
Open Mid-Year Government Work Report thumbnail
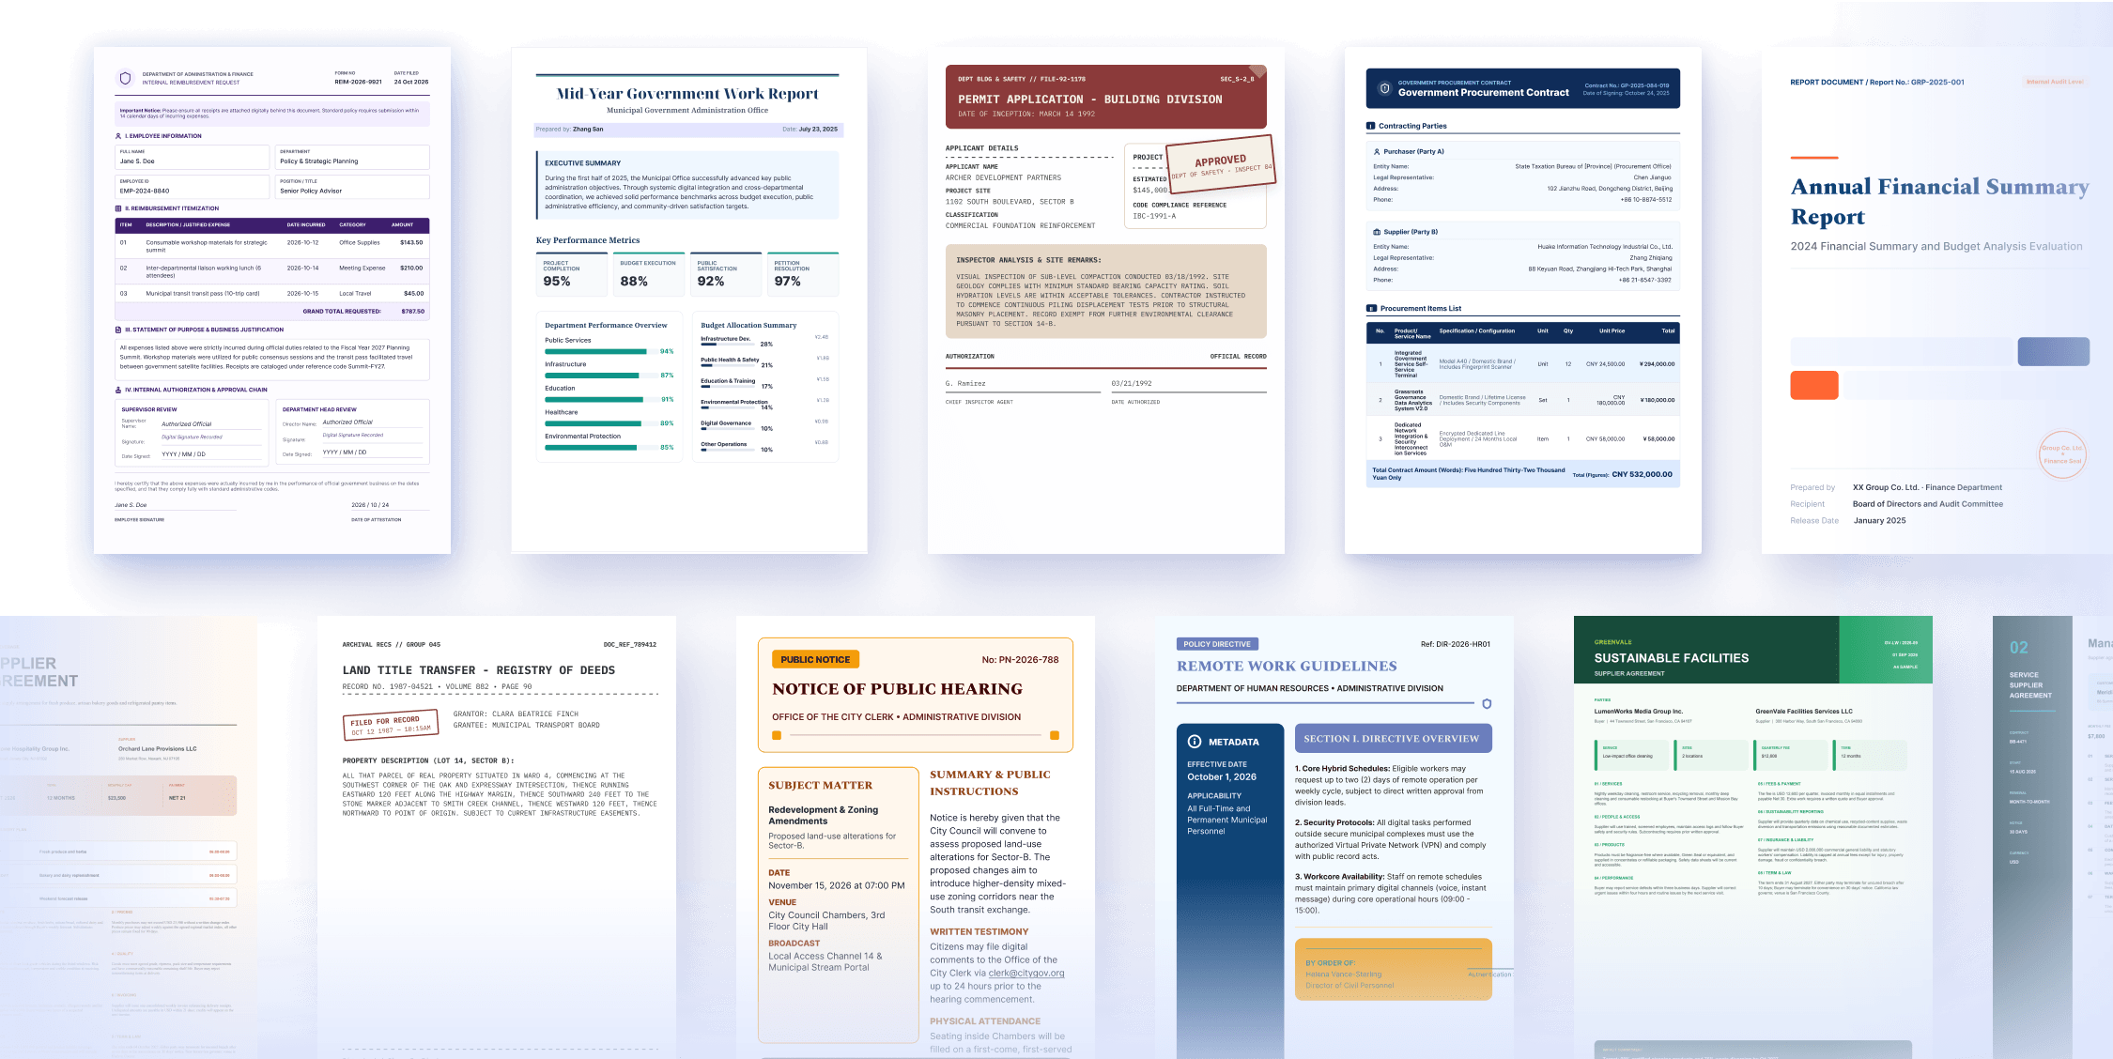coord(689,300)
